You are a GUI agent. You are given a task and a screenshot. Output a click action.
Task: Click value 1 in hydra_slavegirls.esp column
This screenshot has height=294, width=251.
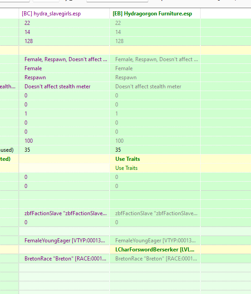[26, 114]
